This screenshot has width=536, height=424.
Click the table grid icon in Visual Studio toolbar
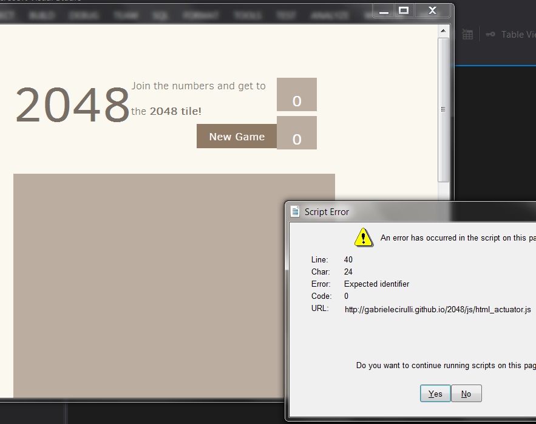coord(467,34)
